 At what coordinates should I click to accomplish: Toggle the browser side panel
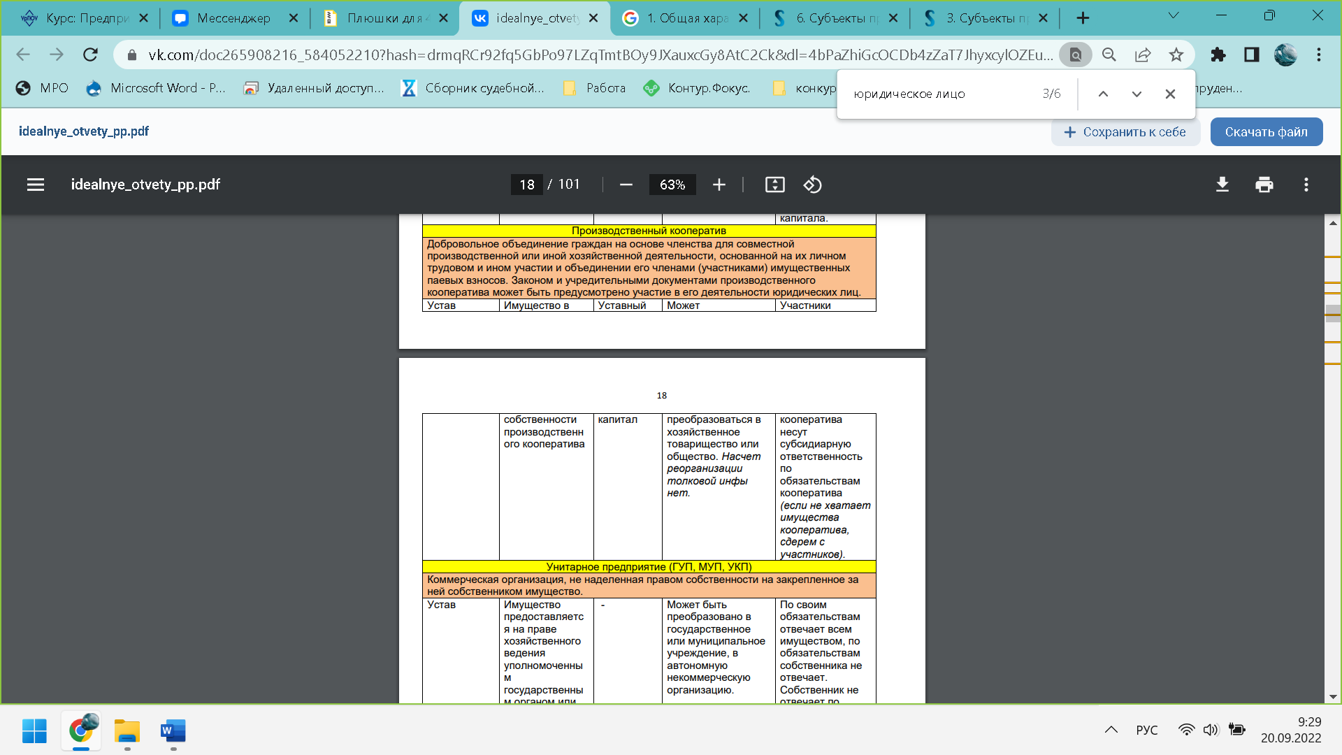click(x=1252, y=55)
